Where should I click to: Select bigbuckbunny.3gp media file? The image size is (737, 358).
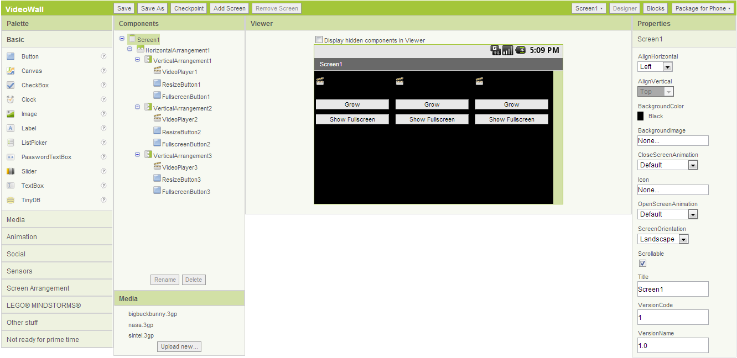(x=153, y=314)
